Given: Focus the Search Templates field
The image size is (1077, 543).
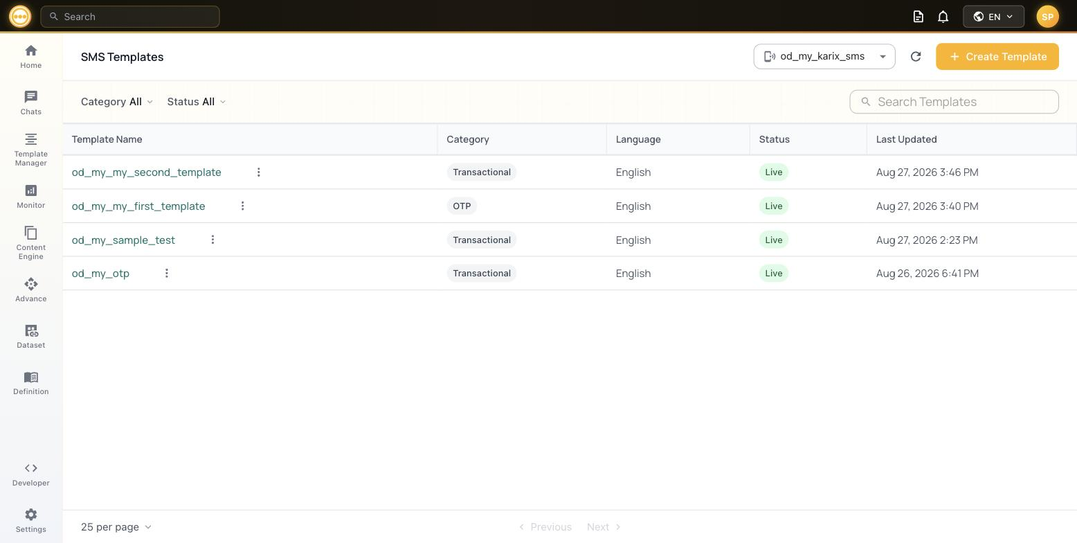Looking at the screenshot, I should pyautogui.click(x=954, y=102).
